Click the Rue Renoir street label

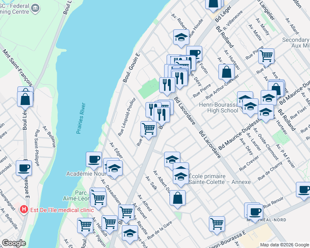[x=274, y=202]
